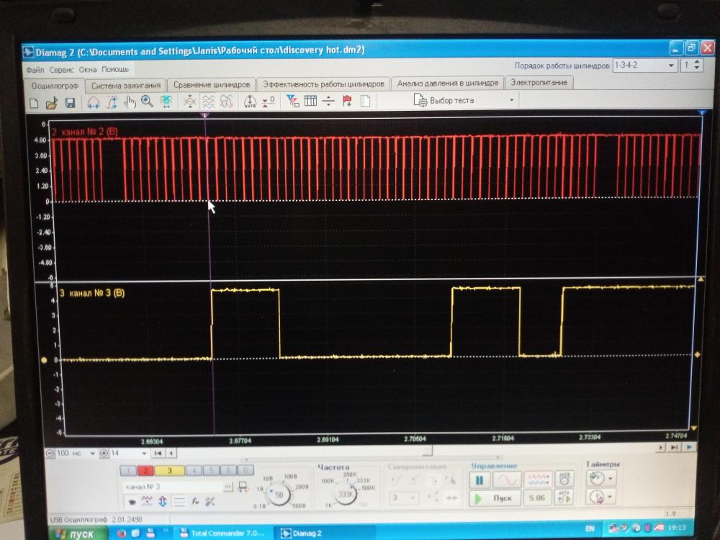Click the fx math function icon
The image size is (720, 540).
195,502
